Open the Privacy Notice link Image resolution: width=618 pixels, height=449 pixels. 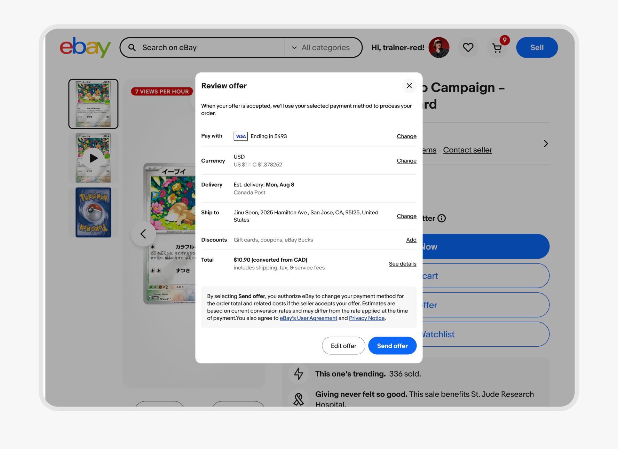[x=367, y=318]
